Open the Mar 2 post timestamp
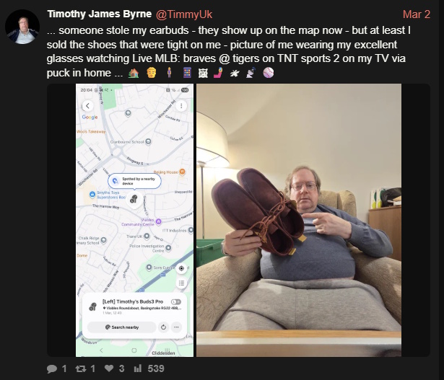 417,14
